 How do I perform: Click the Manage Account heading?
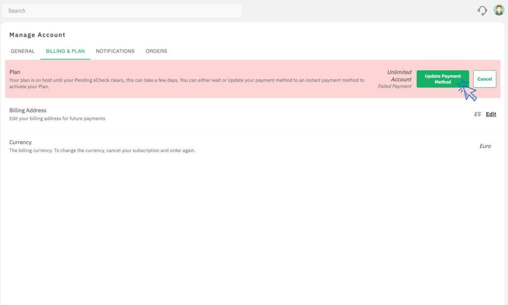(x=37, y=35)
